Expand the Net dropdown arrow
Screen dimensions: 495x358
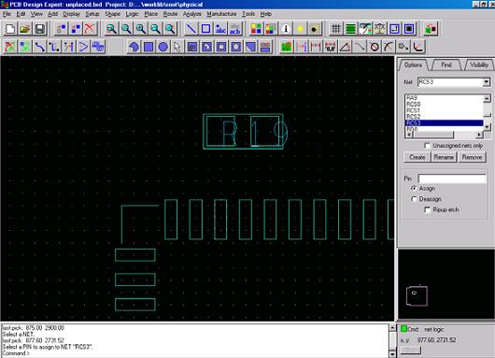pos(486,82)
